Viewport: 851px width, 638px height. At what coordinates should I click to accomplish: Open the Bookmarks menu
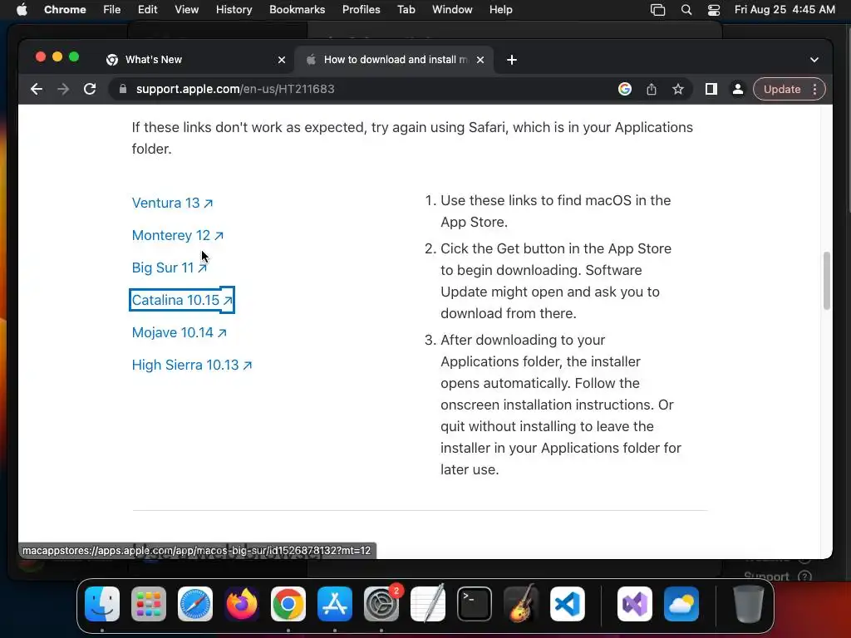(x=297, y=10)
